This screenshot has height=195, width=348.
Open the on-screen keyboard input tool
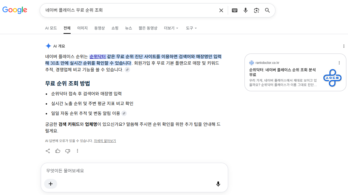click(x=235, y=10)
